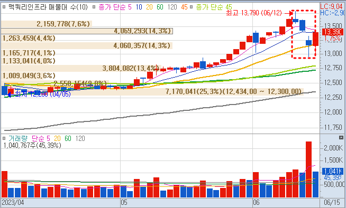Select the gray 120 price moving average legend
Image resolution: width=346 pixels, height=208 pixels.
(x=172, y=7)
